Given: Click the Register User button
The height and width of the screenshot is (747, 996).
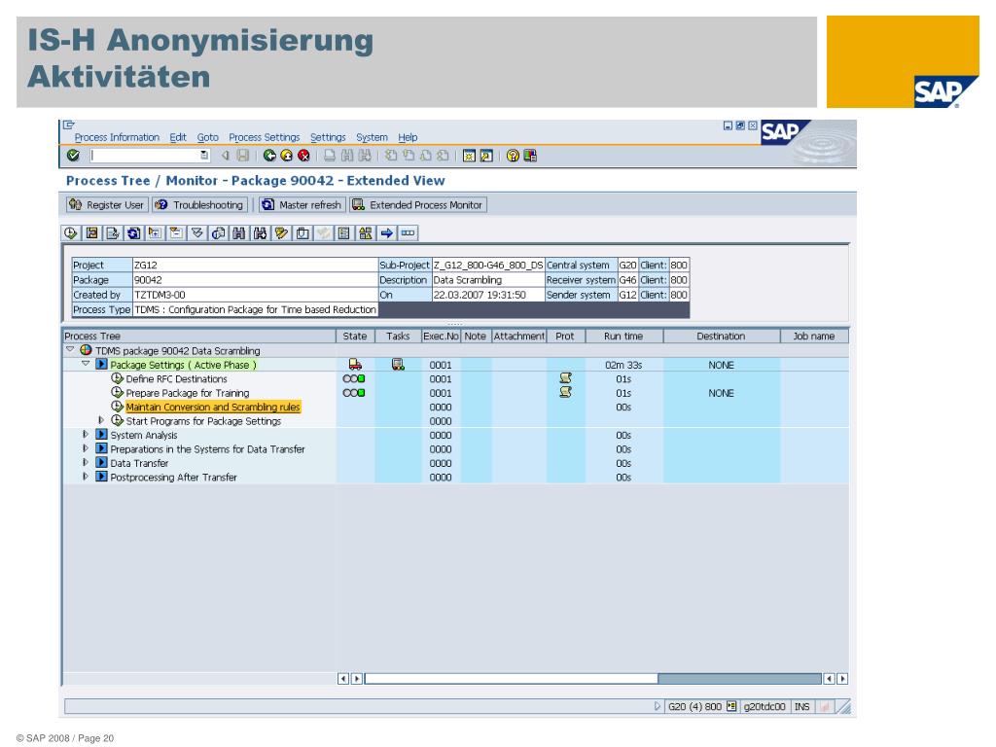Looking at the screenshot, I should [x=107, y=204].
